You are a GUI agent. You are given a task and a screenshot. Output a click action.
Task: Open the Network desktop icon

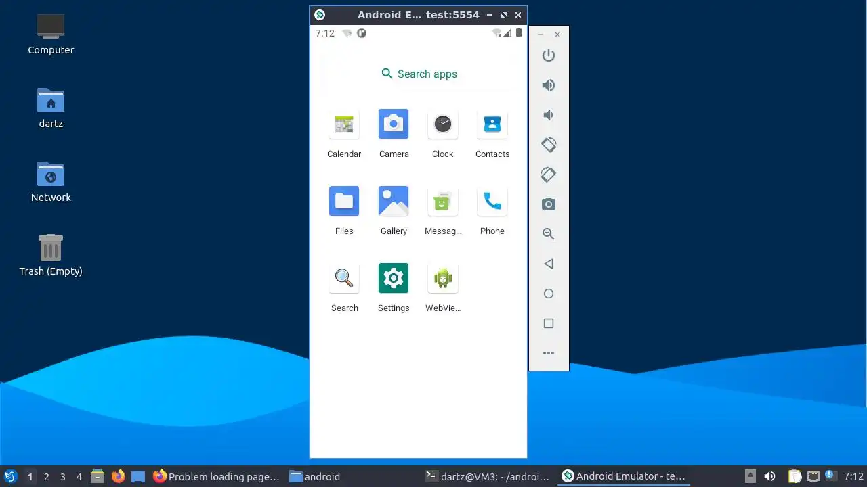coord(51,182)
